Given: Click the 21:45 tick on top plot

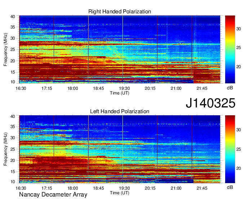Looking at the screenshot, I should coord(202,88).
